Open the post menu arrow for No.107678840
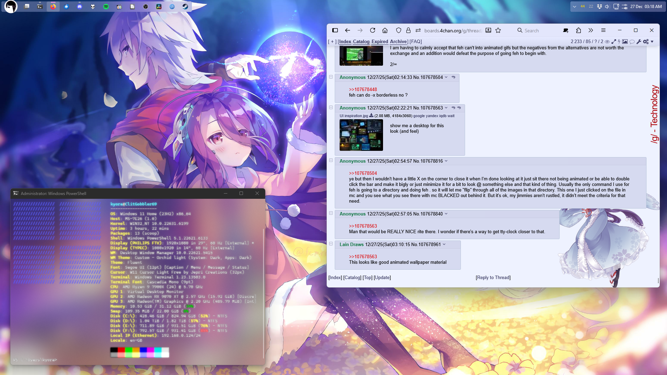 tap(446, 214)
